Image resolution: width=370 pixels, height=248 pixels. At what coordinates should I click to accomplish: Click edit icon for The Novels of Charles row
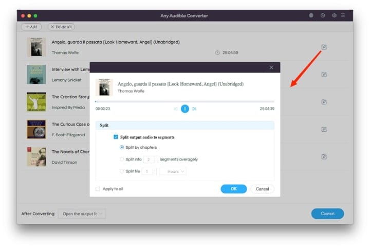[x=324, y=156]
